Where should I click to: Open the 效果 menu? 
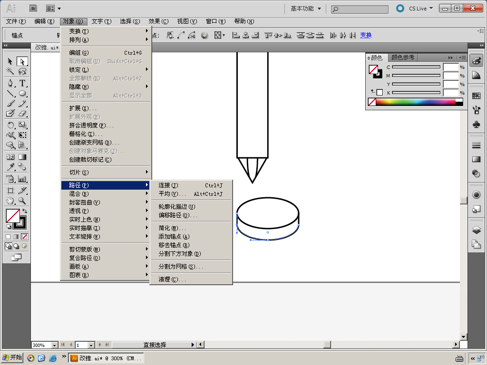pyautogui.click(x=158, y=21)
